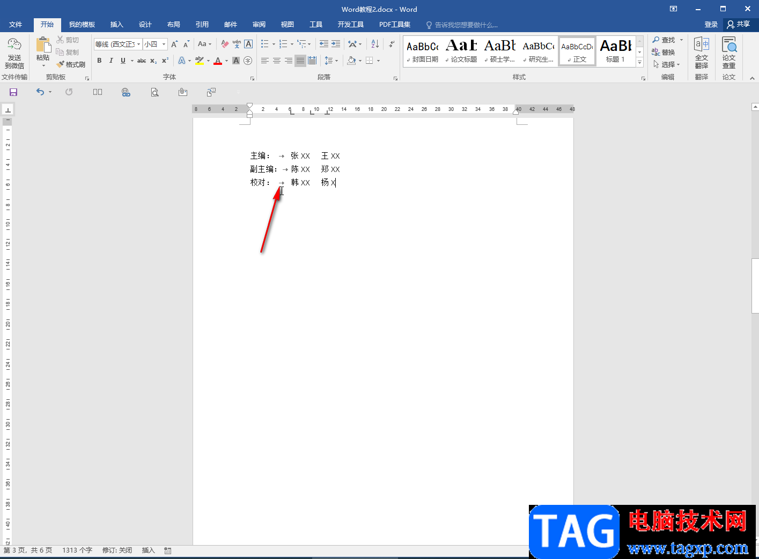Open the font size dropdown

(x=164, y=44)
